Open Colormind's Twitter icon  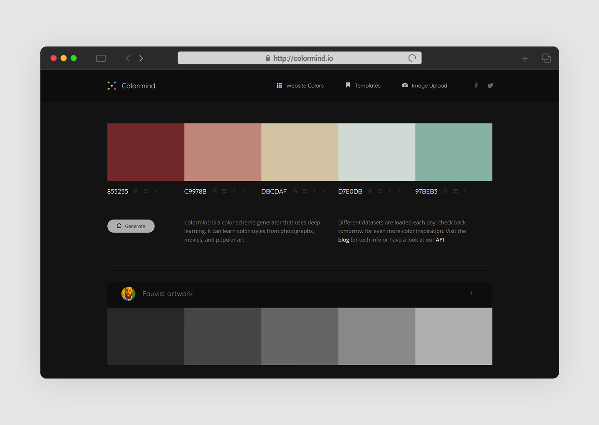click(x=490, y=85)
